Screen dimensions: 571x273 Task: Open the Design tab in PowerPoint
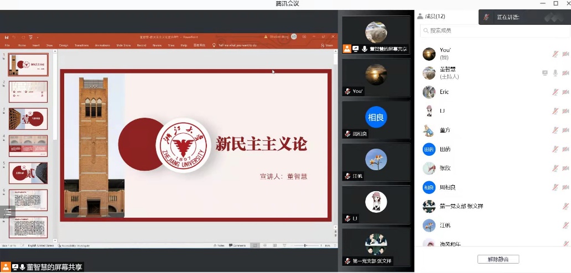point(64,45)
